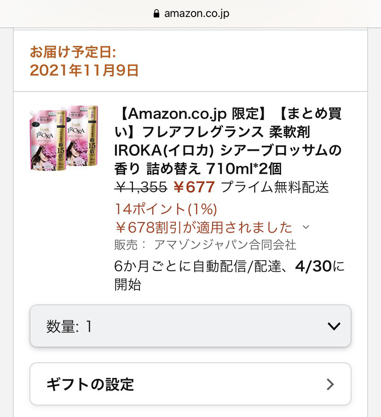
Task: Click the 2021年11月9日 delivery date
Action: (x=84, y=70)
